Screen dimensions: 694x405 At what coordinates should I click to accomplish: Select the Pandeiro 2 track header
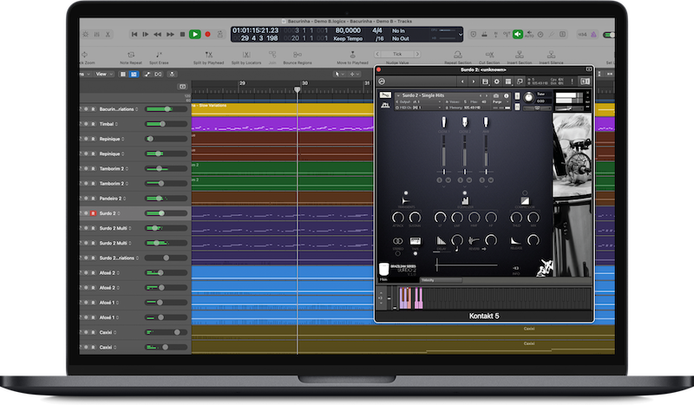[x=135, y=199]
